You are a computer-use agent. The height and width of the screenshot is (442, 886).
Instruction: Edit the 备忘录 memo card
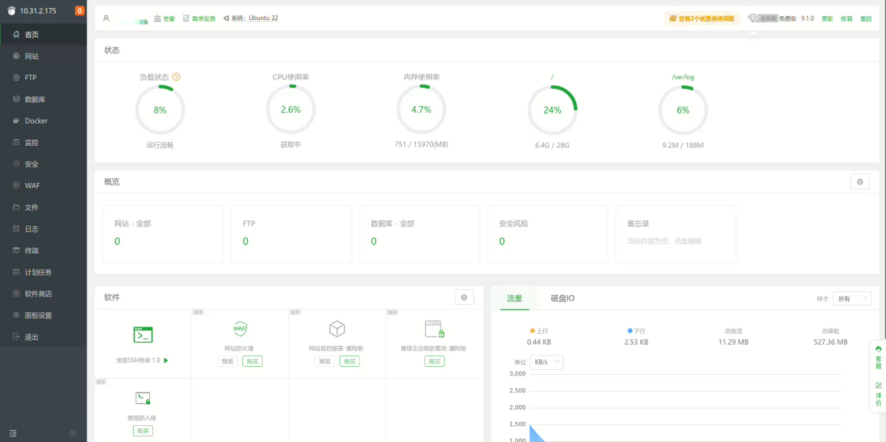[676, 234]
